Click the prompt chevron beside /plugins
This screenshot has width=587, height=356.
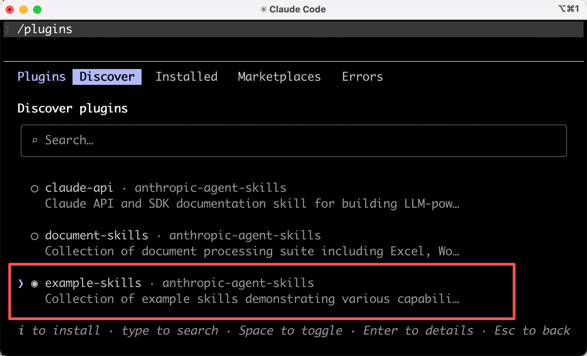[7, 29]
